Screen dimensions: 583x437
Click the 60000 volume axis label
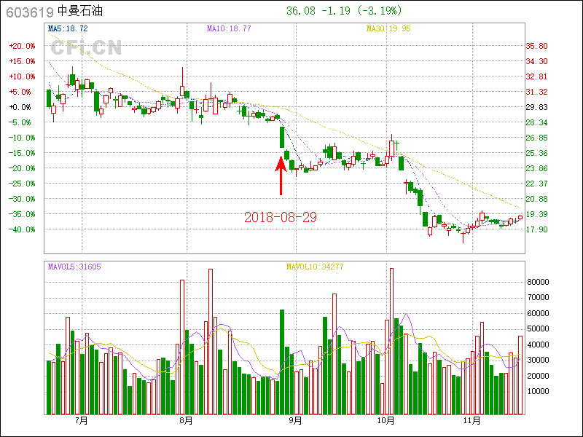539,313
